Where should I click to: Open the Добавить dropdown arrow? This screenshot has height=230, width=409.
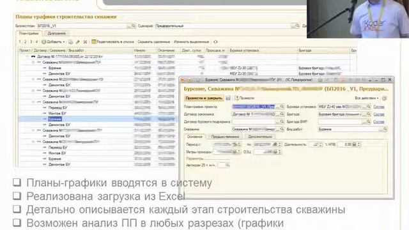(64, 42)
